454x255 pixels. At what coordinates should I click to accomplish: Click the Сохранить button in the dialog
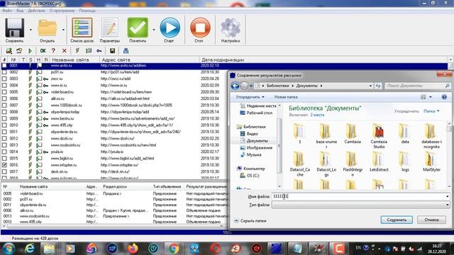coord(397,220)
